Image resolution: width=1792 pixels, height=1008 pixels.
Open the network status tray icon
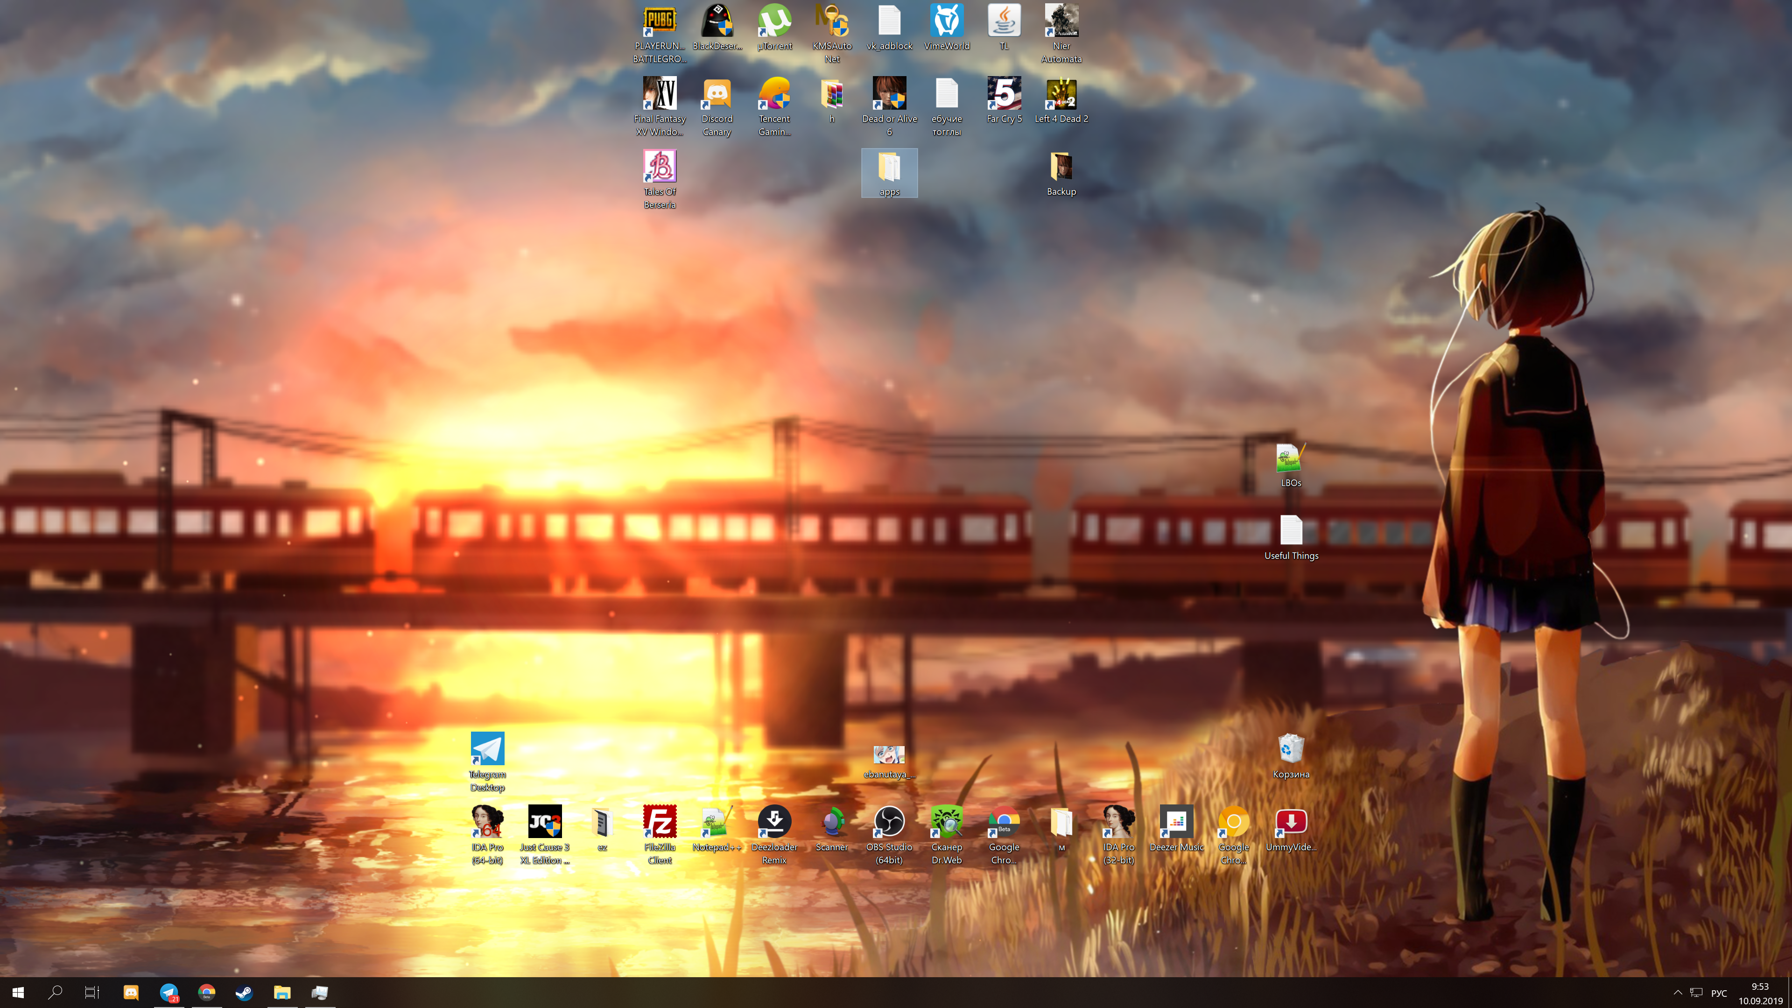(1696, 993)
